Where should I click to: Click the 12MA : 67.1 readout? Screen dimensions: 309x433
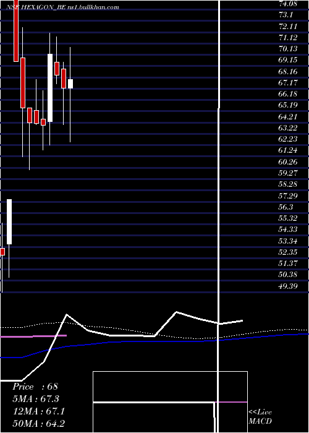tap(39, 411)
